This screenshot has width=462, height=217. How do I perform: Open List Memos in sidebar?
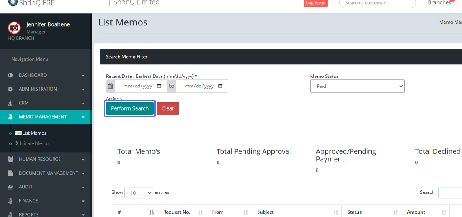tap(34, 133)
